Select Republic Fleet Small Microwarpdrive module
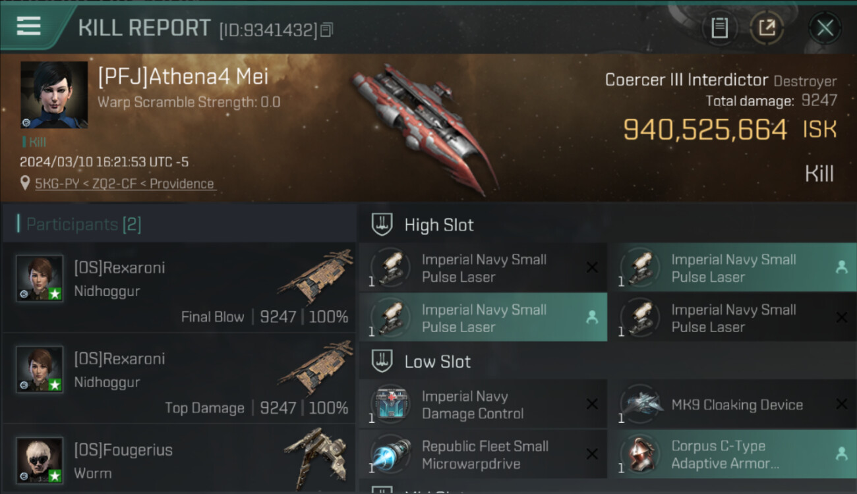 483,454
